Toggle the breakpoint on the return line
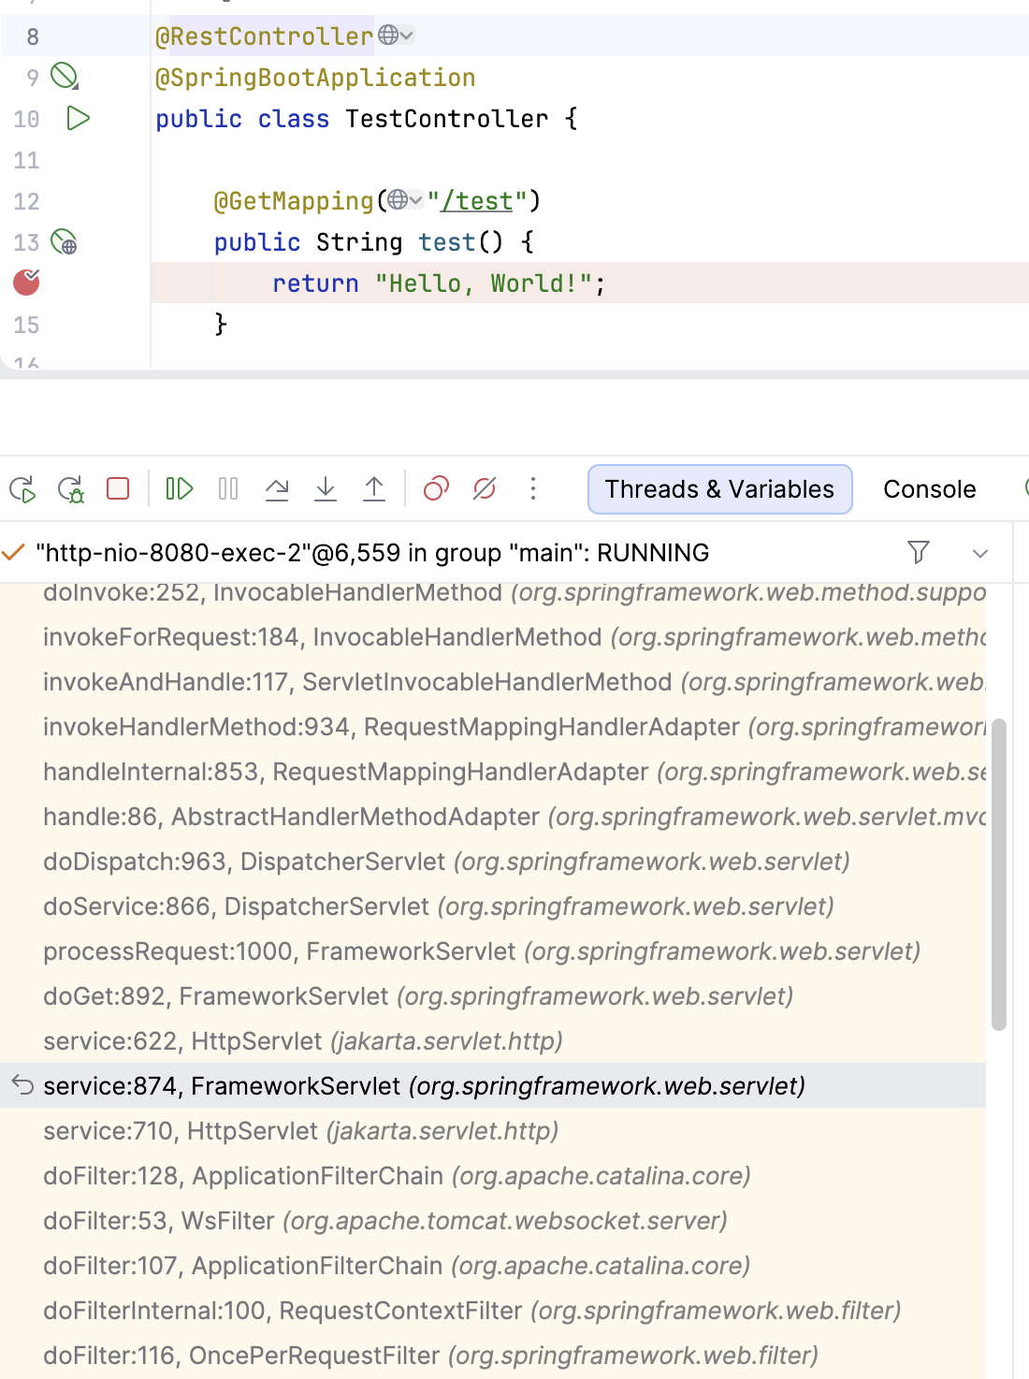This screenshot has width=1029, height=1379. tap(26, 282)
